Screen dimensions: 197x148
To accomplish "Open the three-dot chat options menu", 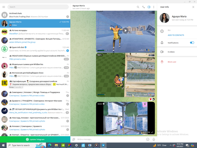I will (x=154, y=7).
